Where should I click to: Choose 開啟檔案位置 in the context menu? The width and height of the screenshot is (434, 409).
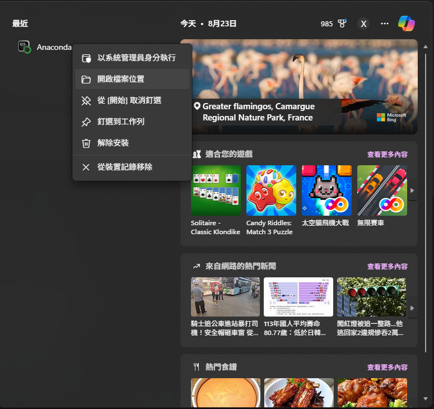pos(132,79)
